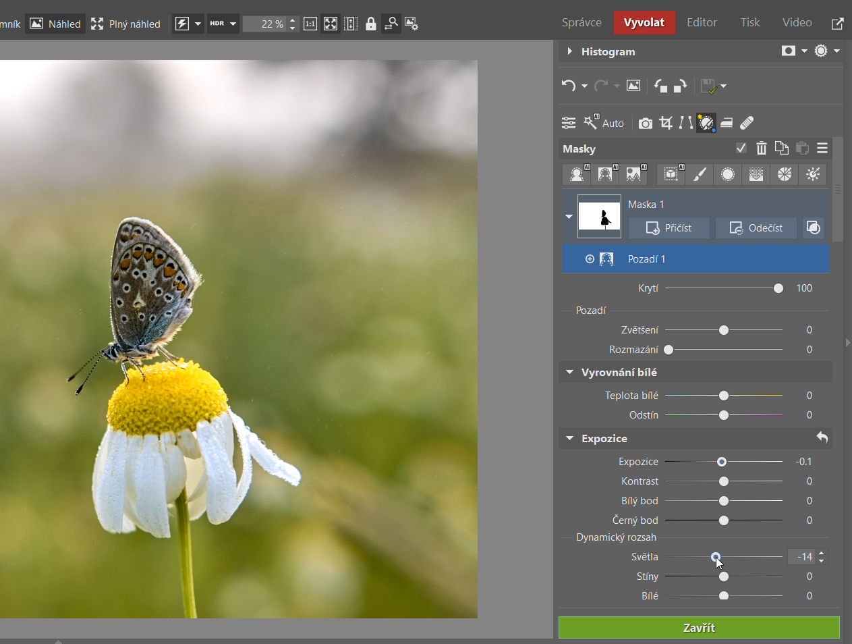This screenshot has height=644, width=852.
Task: Toggle the zoom lock icon
Action: tap(371, 24)
